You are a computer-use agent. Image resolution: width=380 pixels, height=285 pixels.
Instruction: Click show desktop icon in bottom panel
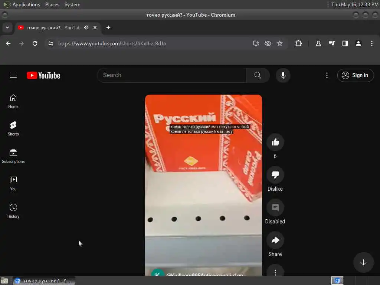click(4, 281)
